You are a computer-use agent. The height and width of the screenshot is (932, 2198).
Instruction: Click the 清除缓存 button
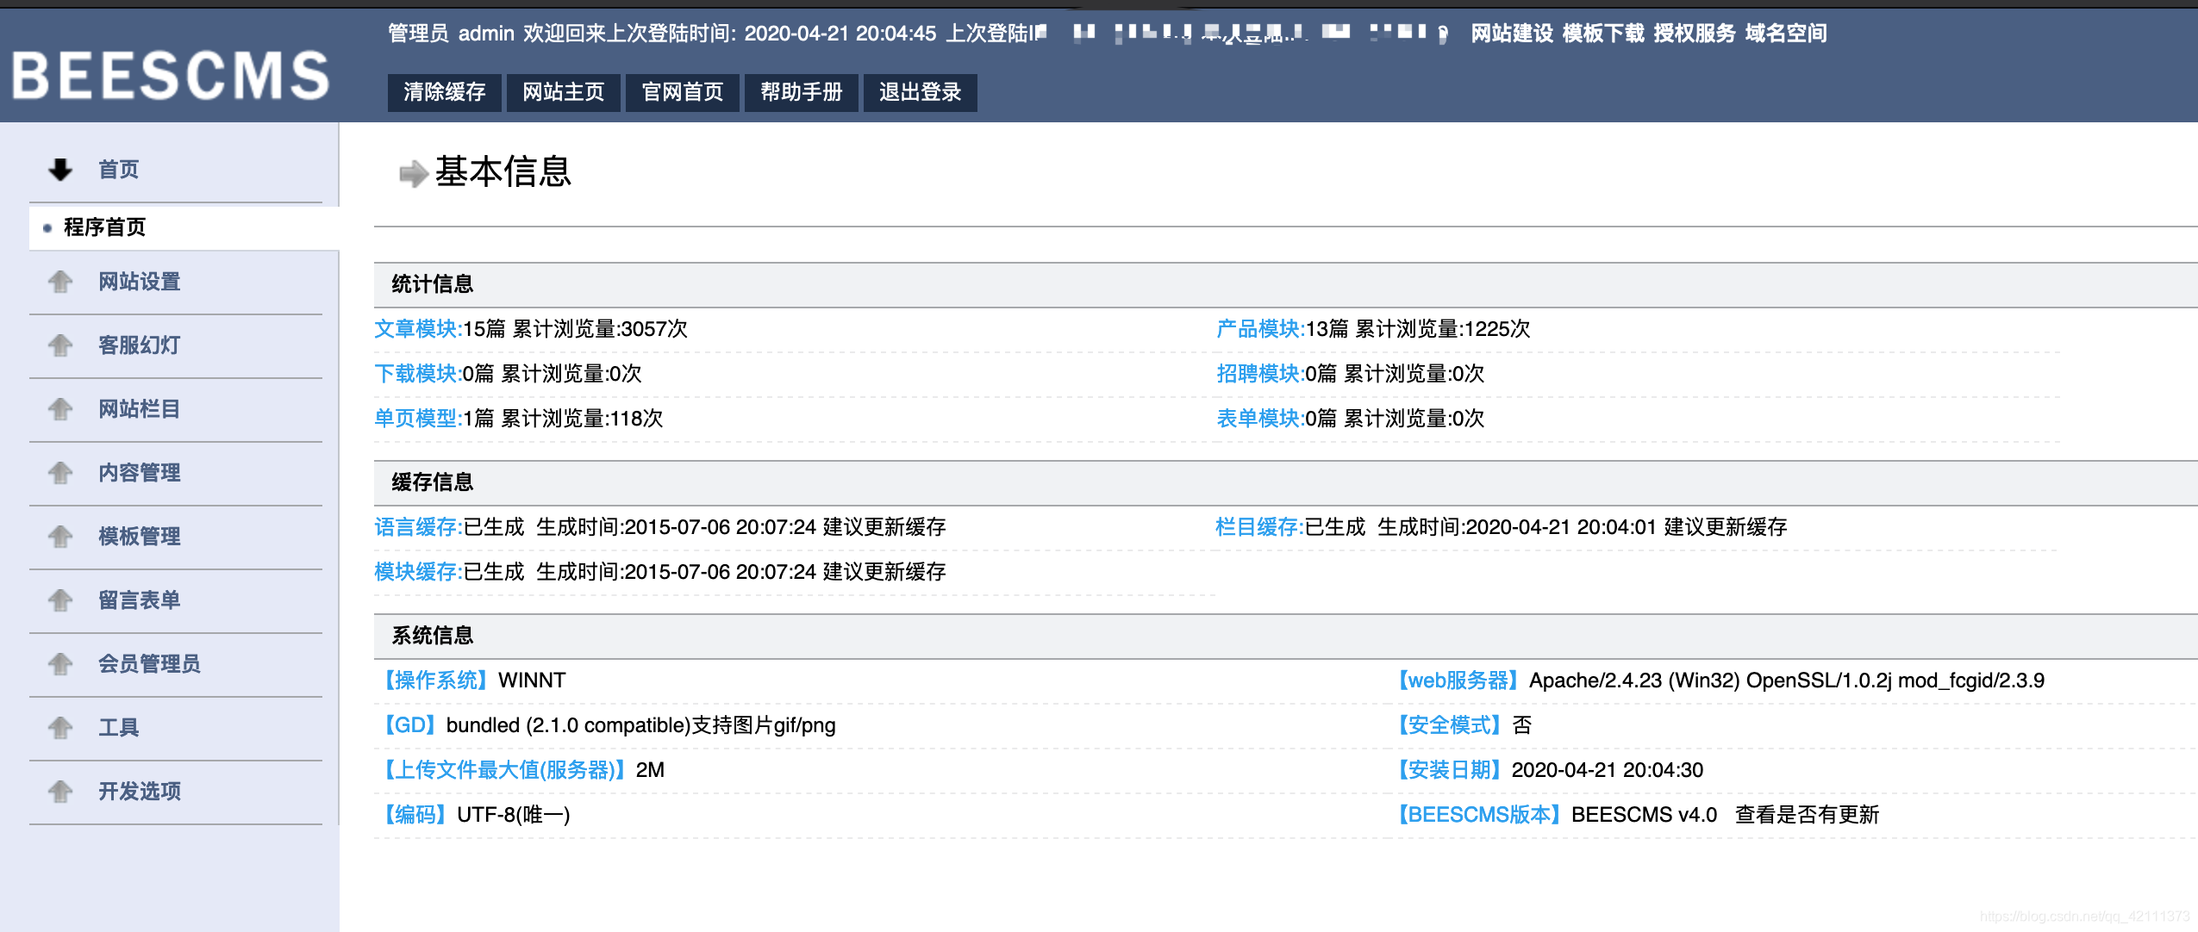445,92
